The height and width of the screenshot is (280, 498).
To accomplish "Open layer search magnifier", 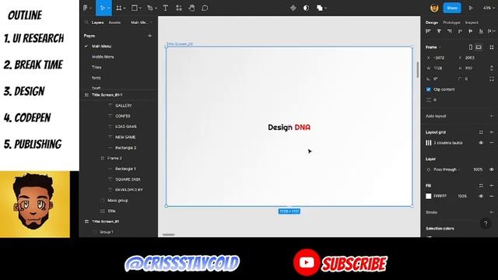I will coord(86,23).
